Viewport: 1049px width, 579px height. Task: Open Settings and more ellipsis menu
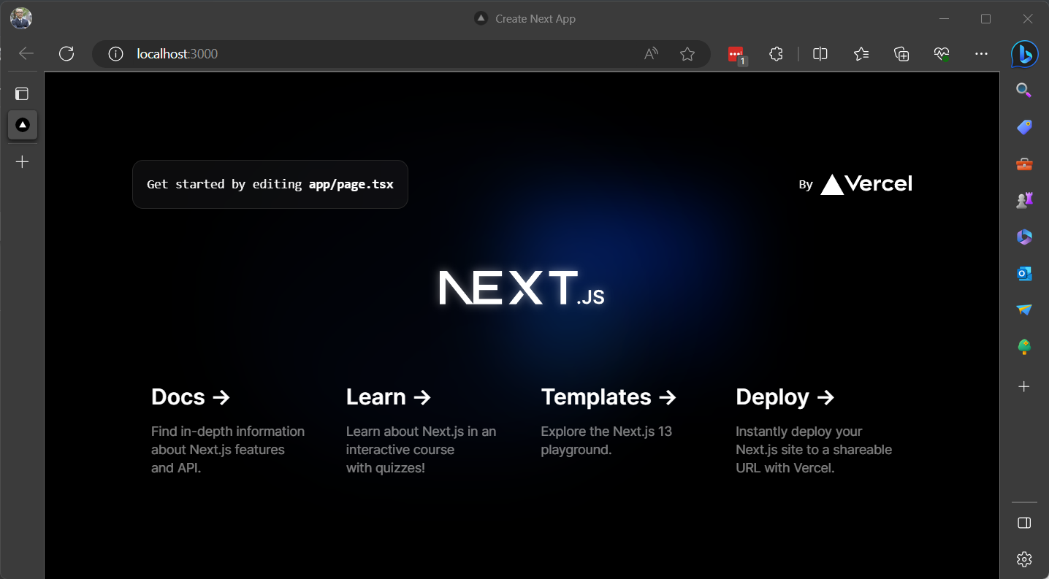tap(982, 53)
